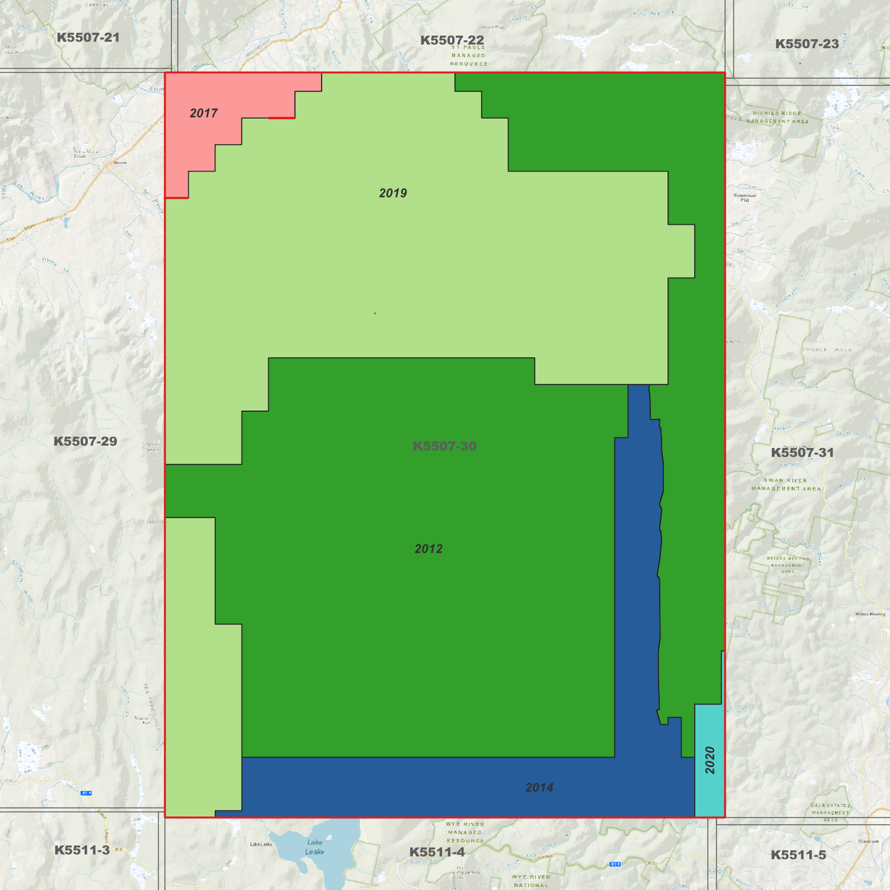Click the K5507-29 map sheet label
This screenshot has height=890, width=890.
(x=85, y=441)
